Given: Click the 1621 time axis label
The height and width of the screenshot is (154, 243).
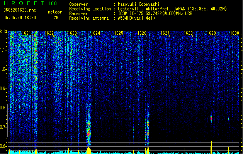Looking at the screenshot, I should coord(26,33).
